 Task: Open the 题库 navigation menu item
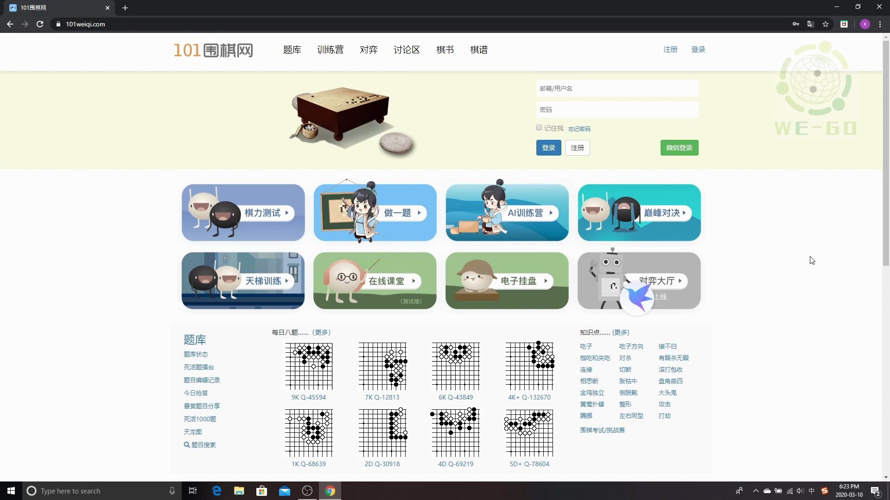point(292,50)
